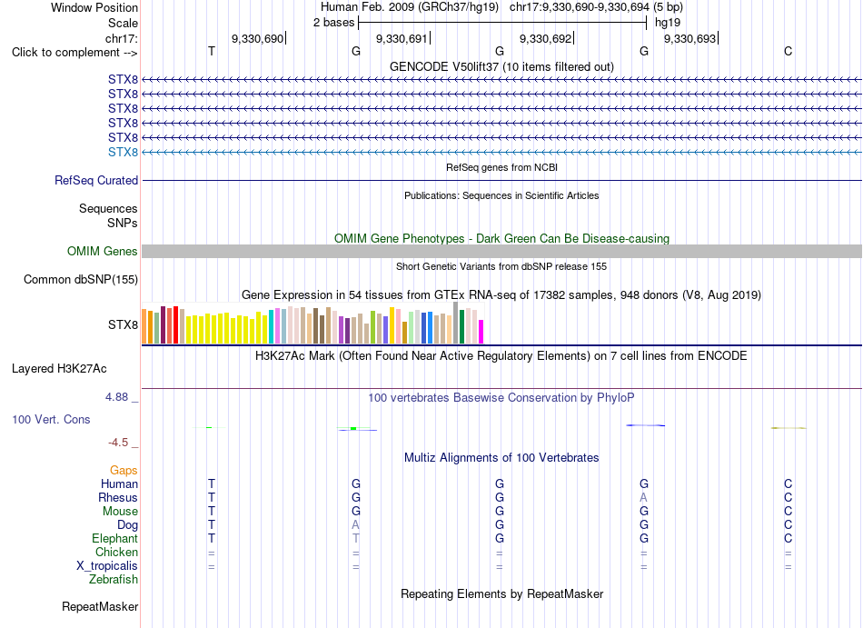Open the H3K27Ac Mark ENCODE track title
Viewport: 863px width, 628px height.
[x=501, y=355]
